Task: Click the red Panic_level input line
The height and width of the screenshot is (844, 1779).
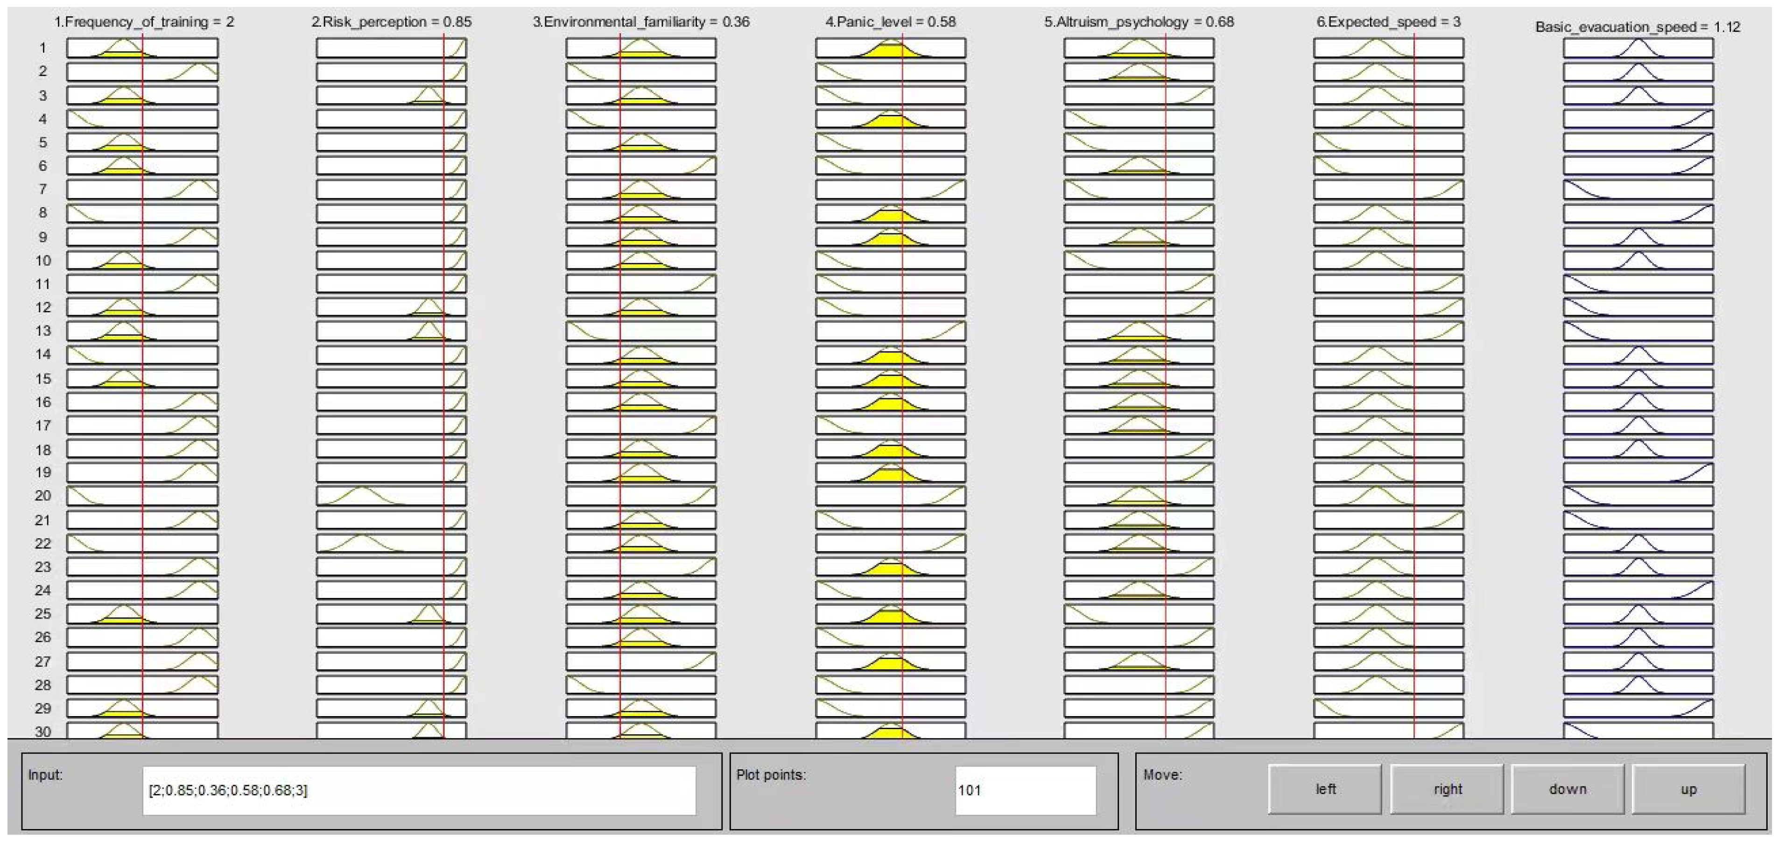Action: 902,387
